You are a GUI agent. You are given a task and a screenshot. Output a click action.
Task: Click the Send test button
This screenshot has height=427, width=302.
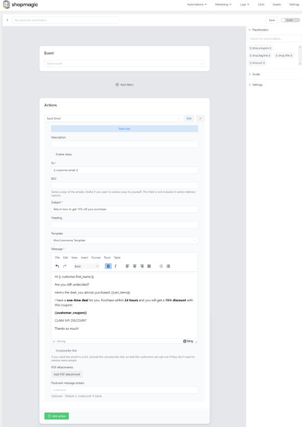[x=125, y=128]
